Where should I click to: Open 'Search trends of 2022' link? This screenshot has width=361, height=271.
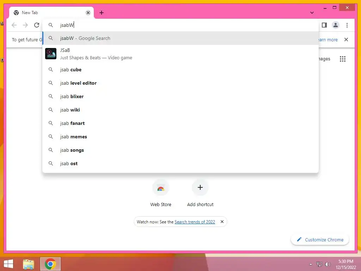point(195,222)
